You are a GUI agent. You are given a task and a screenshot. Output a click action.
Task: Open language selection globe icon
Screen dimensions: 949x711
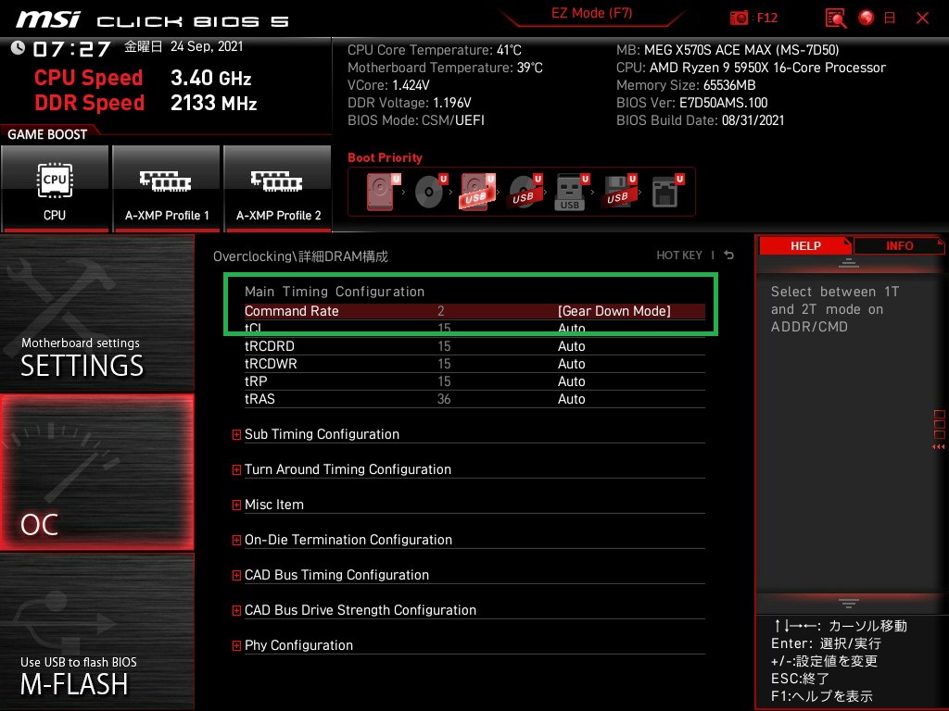(x=867, y=18)
